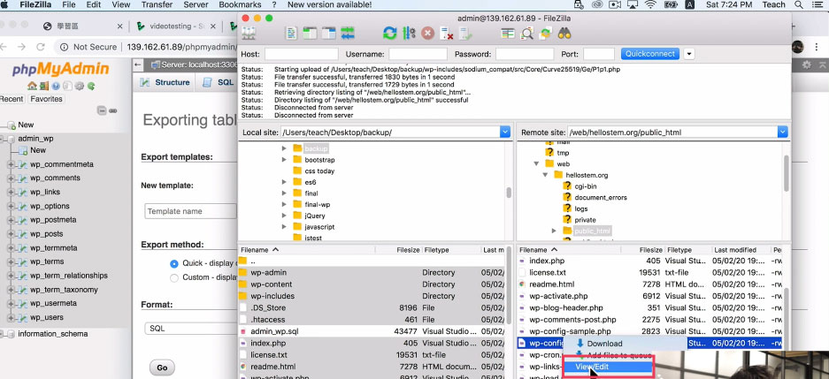Click the Go button to export
The image size is (829, 379).
pos(161,368)
